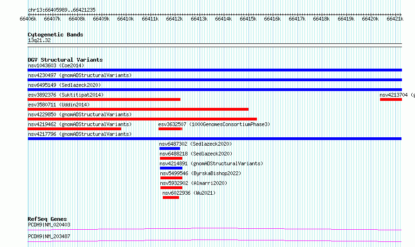Screen dimensions: 415x247
Task: Open the esv3580711 (Uddin2014) label
Action: [x=59, y=105]
